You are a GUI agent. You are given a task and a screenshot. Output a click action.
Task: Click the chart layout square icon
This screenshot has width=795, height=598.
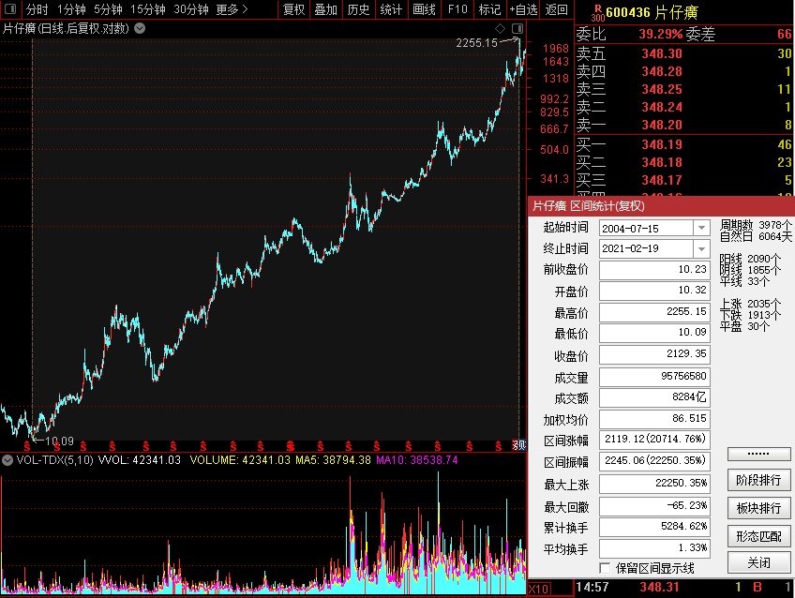517,28
